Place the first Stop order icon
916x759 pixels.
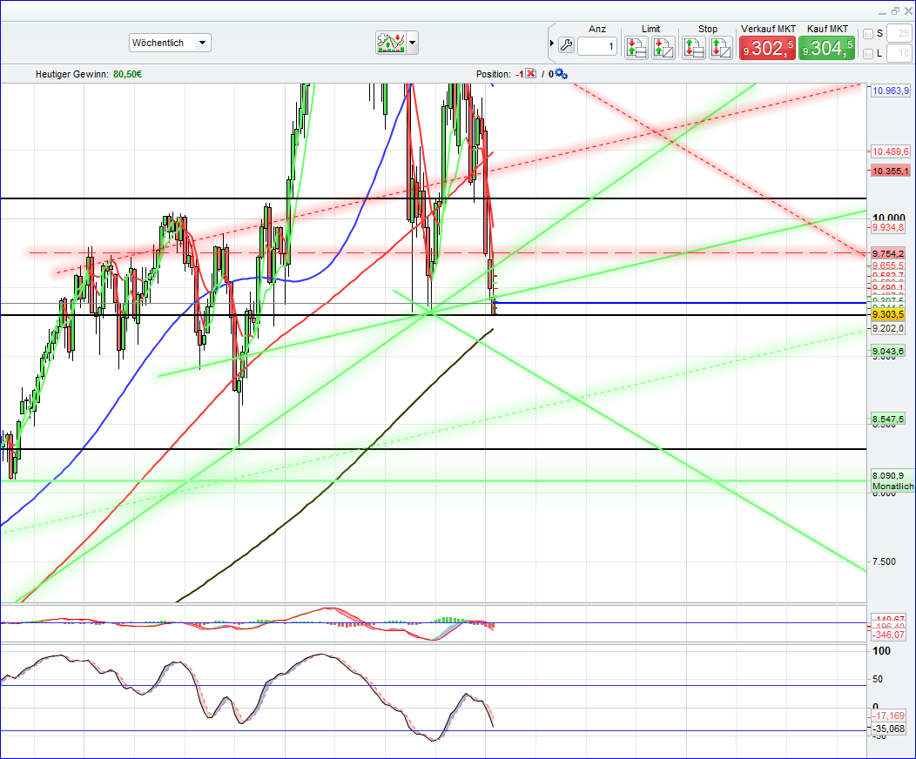point(693,47)
